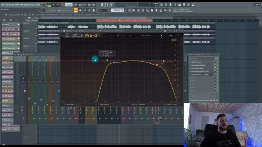The image size is (262, 147).
Task: Open the VIEW menu
Action: pyautogui.click(x=22, y=4)
